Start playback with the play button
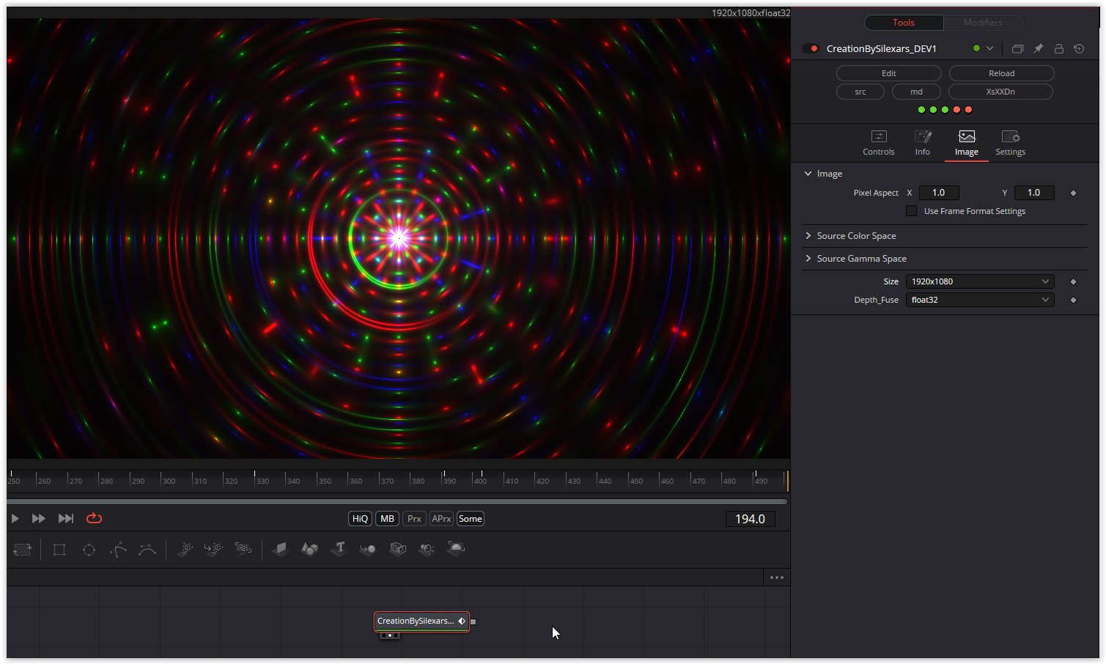 click(x=15, y=518)
